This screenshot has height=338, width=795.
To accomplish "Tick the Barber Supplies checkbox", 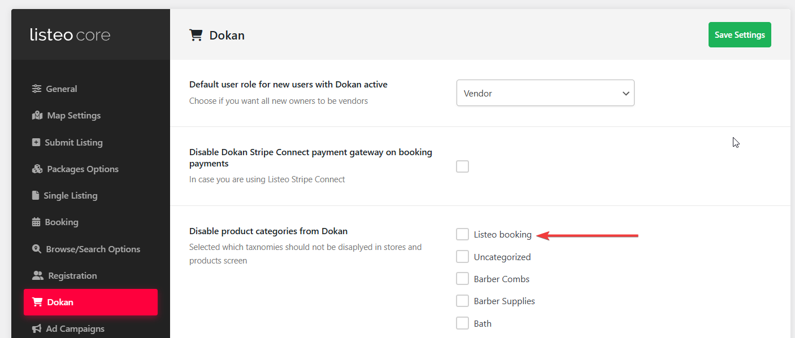I will [x=463, y=301].
